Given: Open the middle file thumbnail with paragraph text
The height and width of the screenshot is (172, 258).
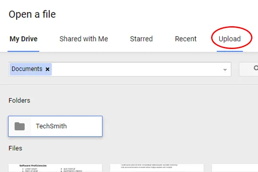Looking at the screenshot, I should click(x=157, y=168).
